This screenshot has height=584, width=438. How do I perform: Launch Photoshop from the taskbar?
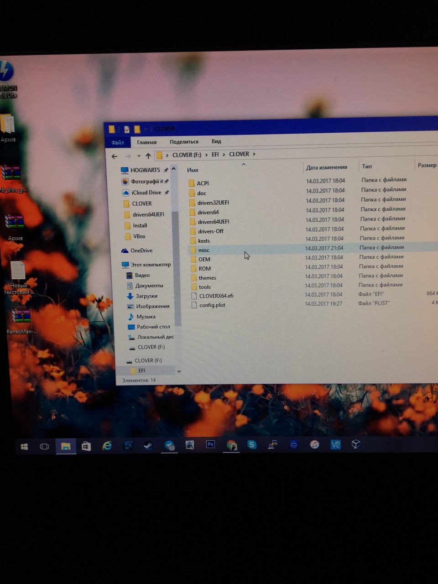[x=210, y=444]
